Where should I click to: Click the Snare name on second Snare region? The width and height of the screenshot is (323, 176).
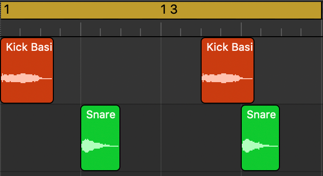tap(261, 114)
